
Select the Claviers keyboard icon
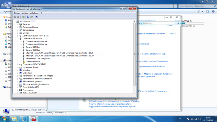(21, 33)
